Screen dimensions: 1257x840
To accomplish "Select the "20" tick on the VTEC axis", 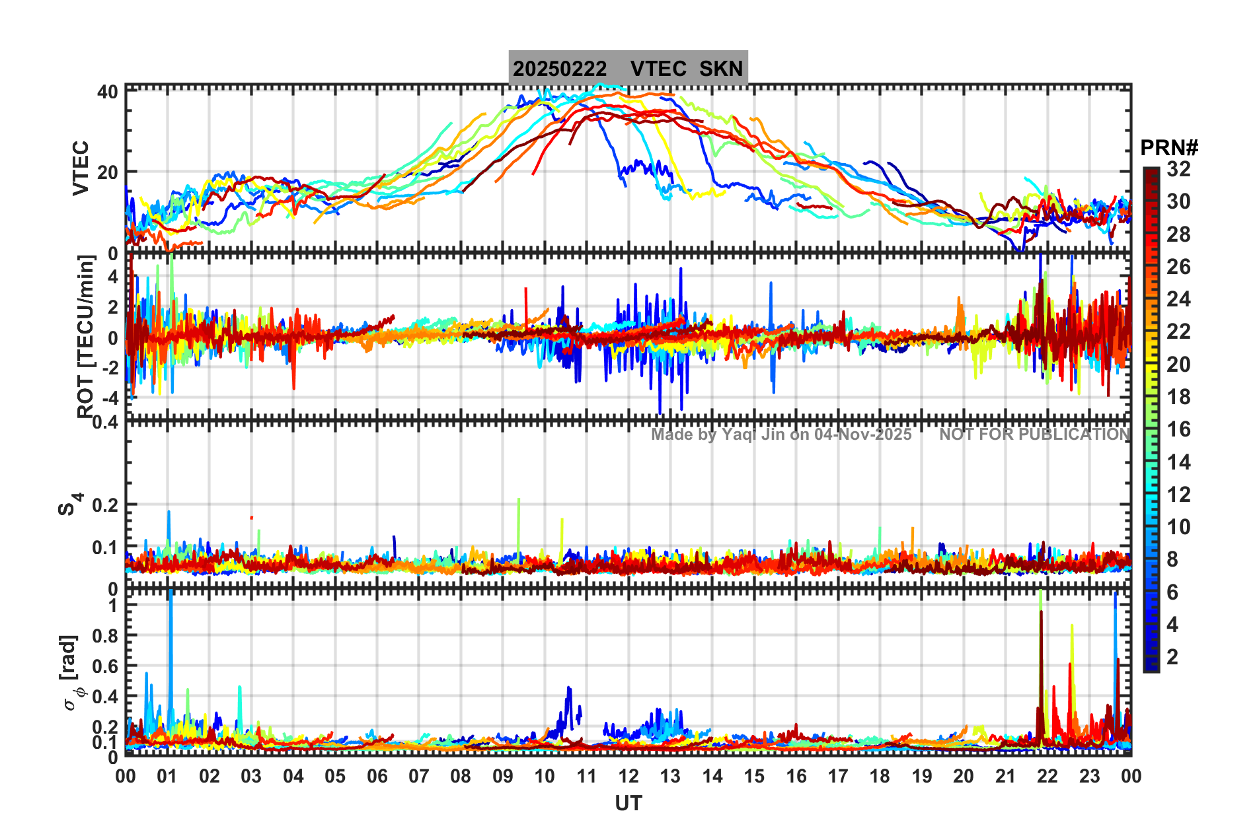I will click(108, 172).
